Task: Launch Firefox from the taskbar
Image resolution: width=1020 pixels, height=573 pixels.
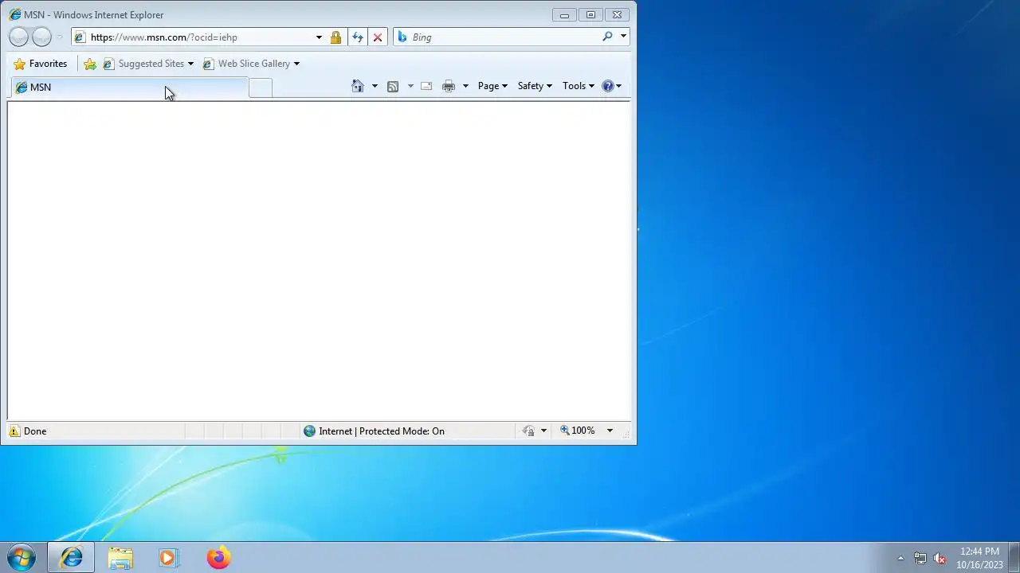Action: (x=218, y=558)
